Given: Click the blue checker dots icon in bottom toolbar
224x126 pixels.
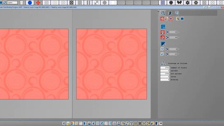Looking at the screenshot, I should click(102, 123).
